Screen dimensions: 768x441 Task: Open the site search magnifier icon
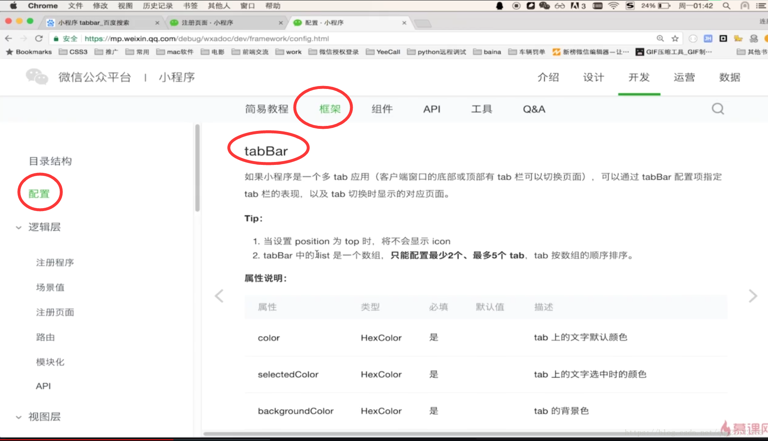(718, 109)
